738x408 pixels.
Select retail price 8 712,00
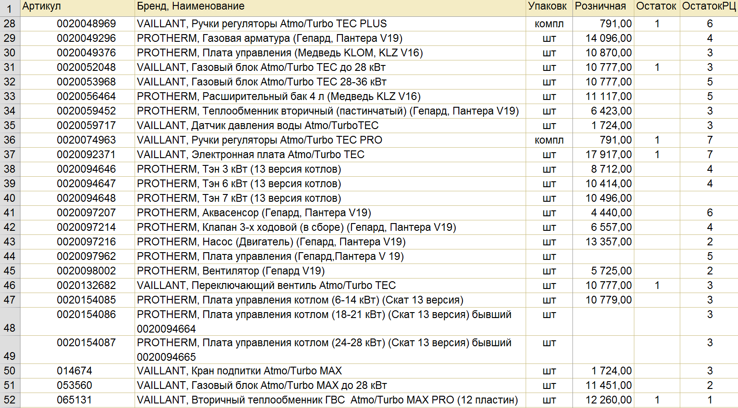coord(603,169)
